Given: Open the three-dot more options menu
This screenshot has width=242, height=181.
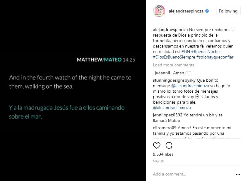Looking at the screenshot, I should click(x=238, y=174).
